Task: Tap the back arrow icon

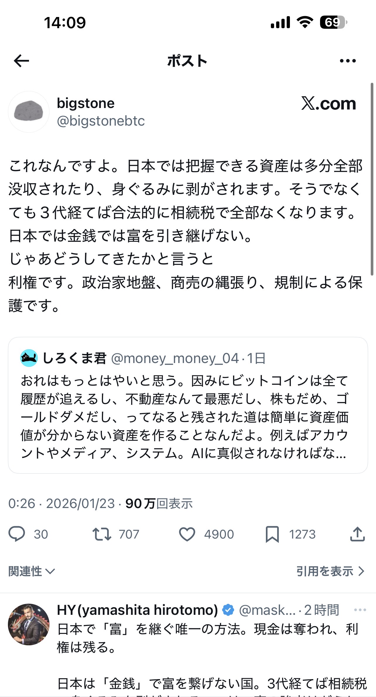Action: tap(21, 61)
